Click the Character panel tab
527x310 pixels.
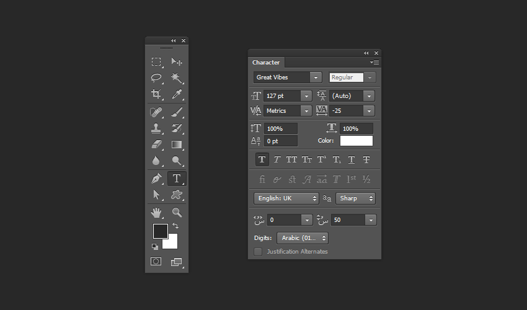(x=266, y=62)
